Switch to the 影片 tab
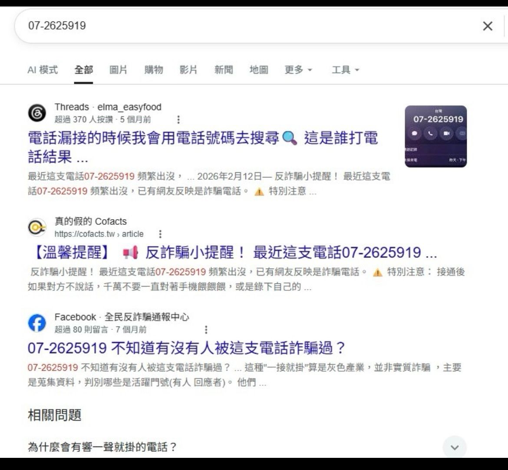Image resolution: width=508 pixels, height=470 pixels. 188,69
